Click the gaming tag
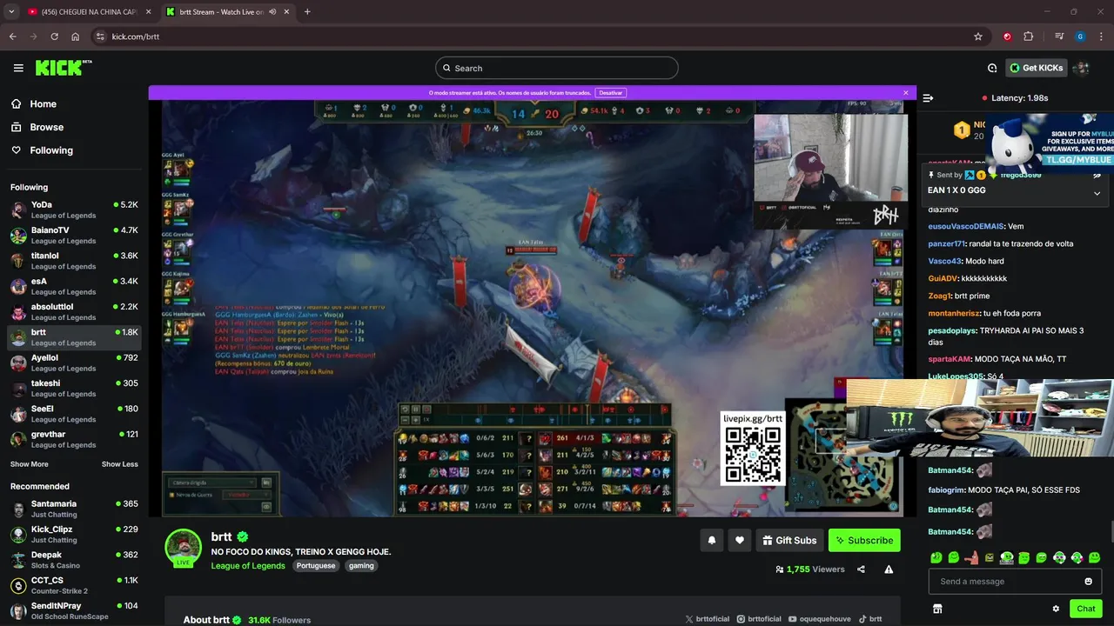 pos(361,566)
